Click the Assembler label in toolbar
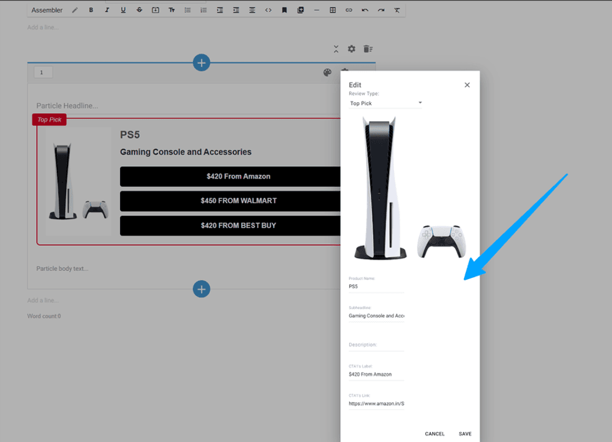The width and height of the screenshot is (612, 442). [x=47, y=10]
